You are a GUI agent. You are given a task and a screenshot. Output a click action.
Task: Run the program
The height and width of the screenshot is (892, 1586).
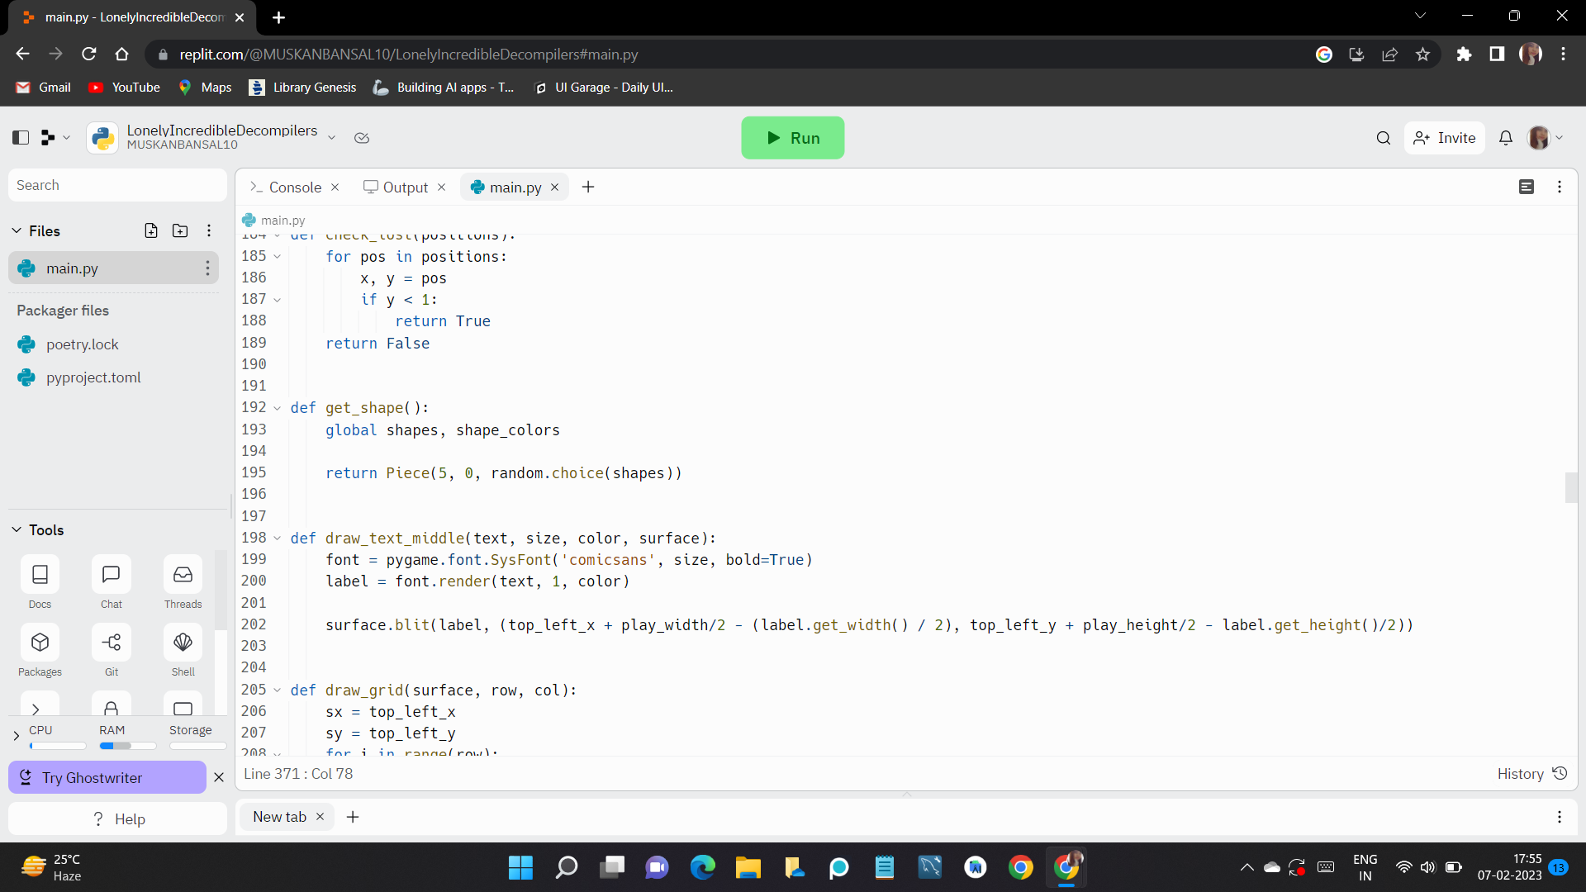pos(793,138)
